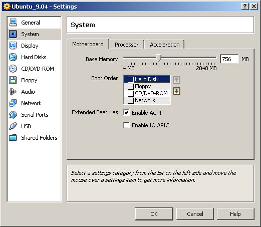Open the Hard Disks icon
Image resolution: width=261 pixels, height=227 pixels.
point(13,57)
